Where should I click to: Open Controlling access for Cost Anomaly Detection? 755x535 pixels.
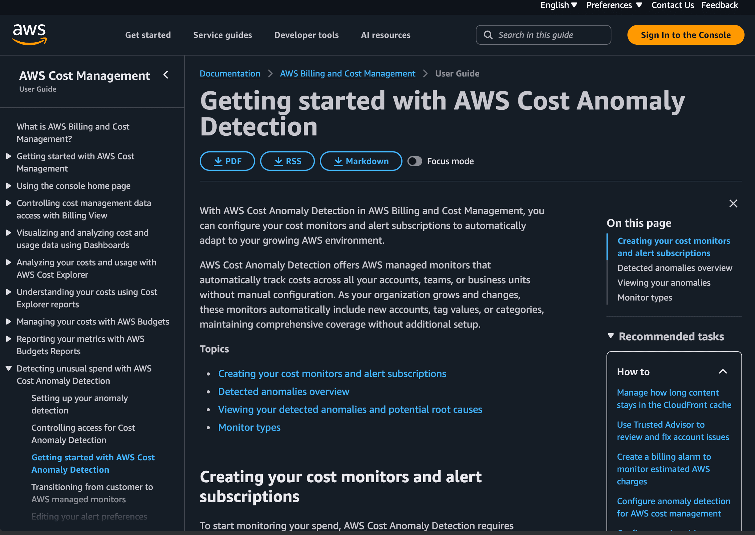[x=83, y=434]
